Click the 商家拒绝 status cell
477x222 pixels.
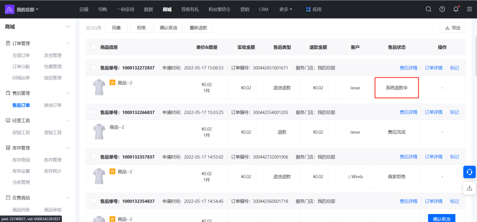396,176
